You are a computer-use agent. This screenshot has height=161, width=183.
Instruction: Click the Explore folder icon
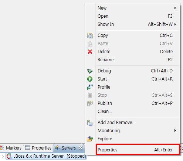(x=90, y=139)
